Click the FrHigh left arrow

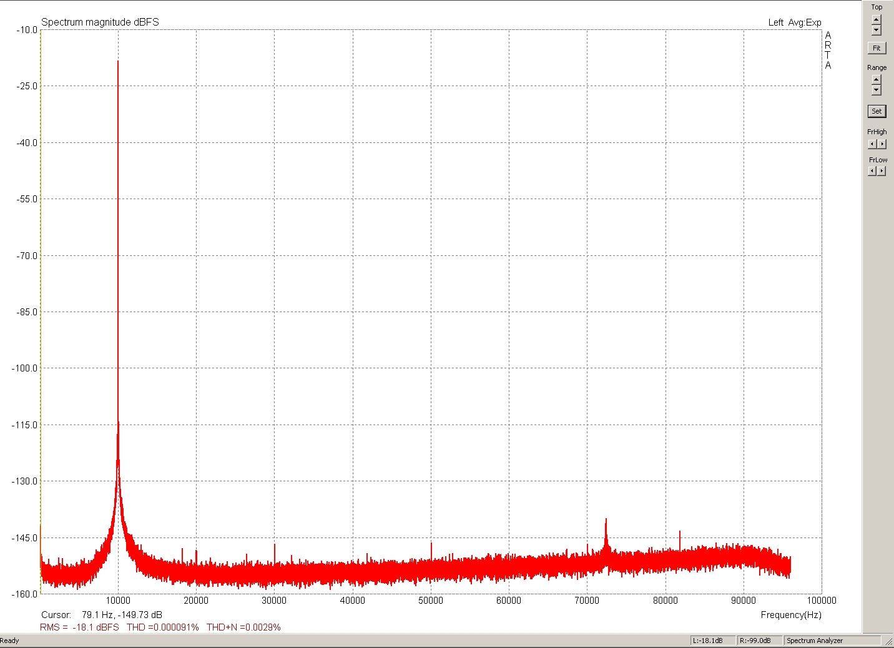click(872, 144)
